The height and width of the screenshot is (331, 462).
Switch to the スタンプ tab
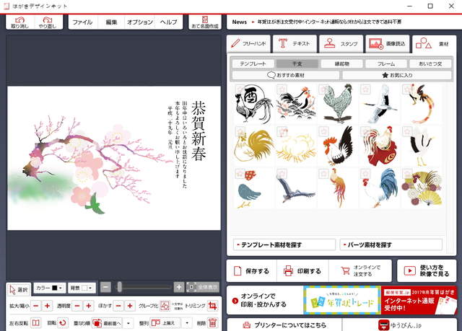pyautogui.click(x=340, y=44)
